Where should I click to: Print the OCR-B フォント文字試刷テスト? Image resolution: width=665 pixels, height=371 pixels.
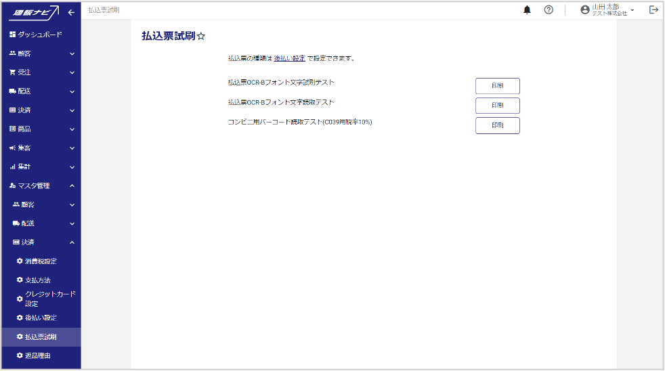coord(497,86)
